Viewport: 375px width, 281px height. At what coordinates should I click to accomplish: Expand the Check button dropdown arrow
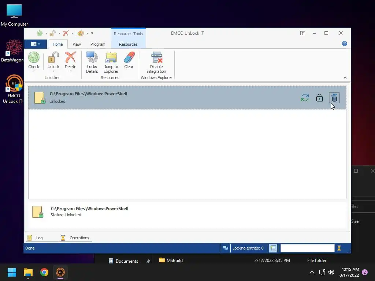34,71
